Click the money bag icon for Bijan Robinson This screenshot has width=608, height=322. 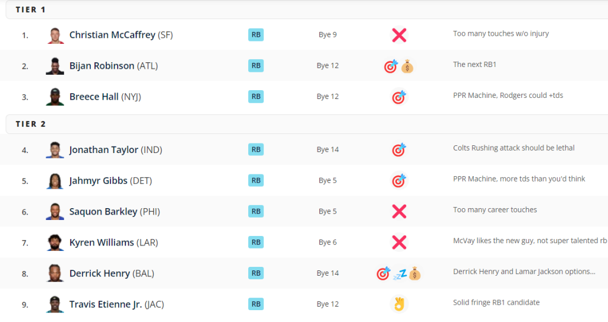407,66
